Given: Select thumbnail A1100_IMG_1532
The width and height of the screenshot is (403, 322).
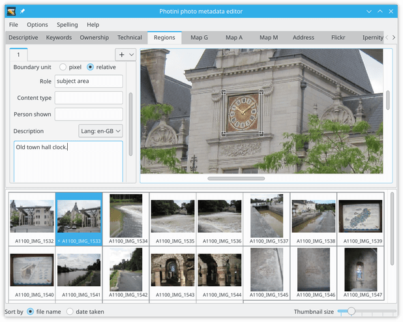Looking at the screenshot, I should point(32,219).
